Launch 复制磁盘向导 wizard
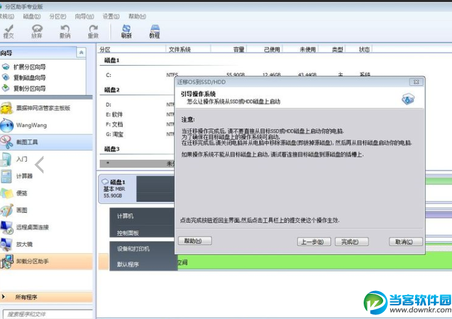452x319 pixels. click(29, 77)
